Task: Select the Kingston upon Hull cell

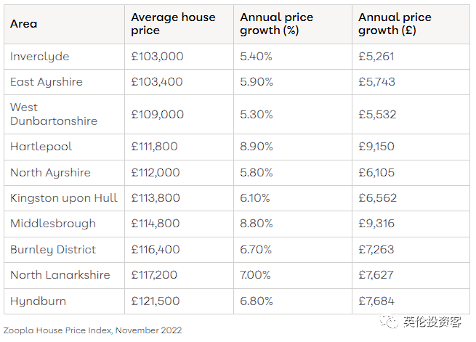Action: tap(64, 198)
